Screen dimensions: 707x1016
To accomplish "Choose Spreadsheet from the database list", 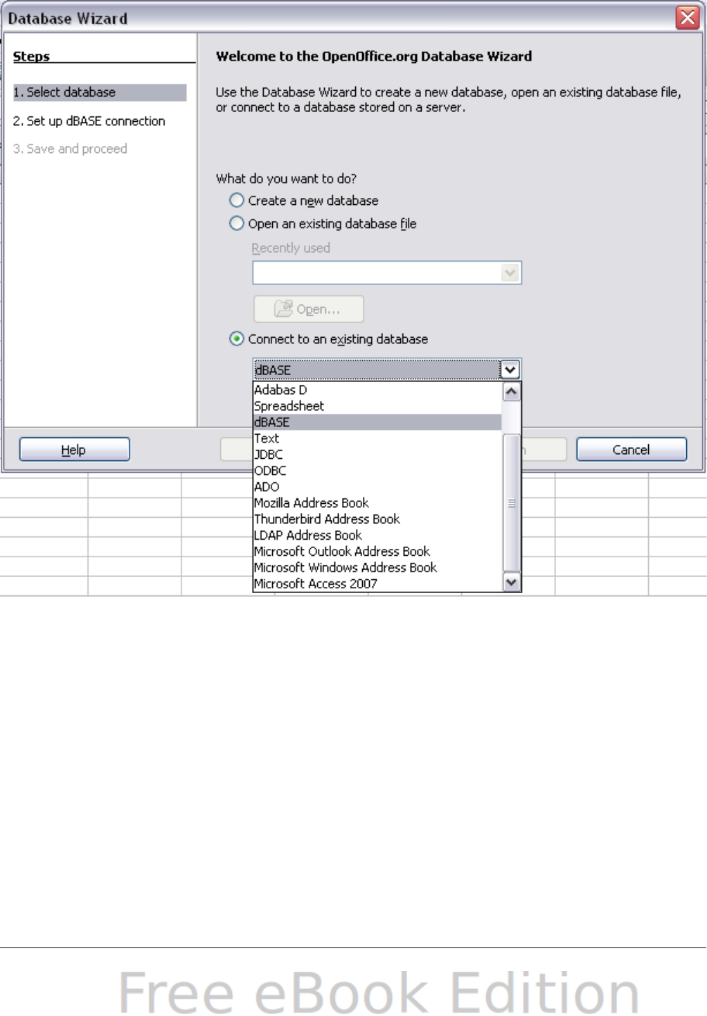I will pos(377,406).
